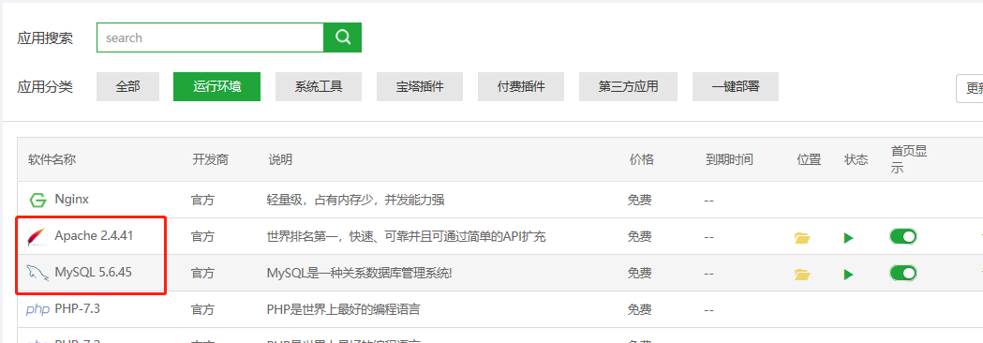Open the MySQL 5.6.45 software entry
Screen dimensions: 983x343
[x=94, y=272]
